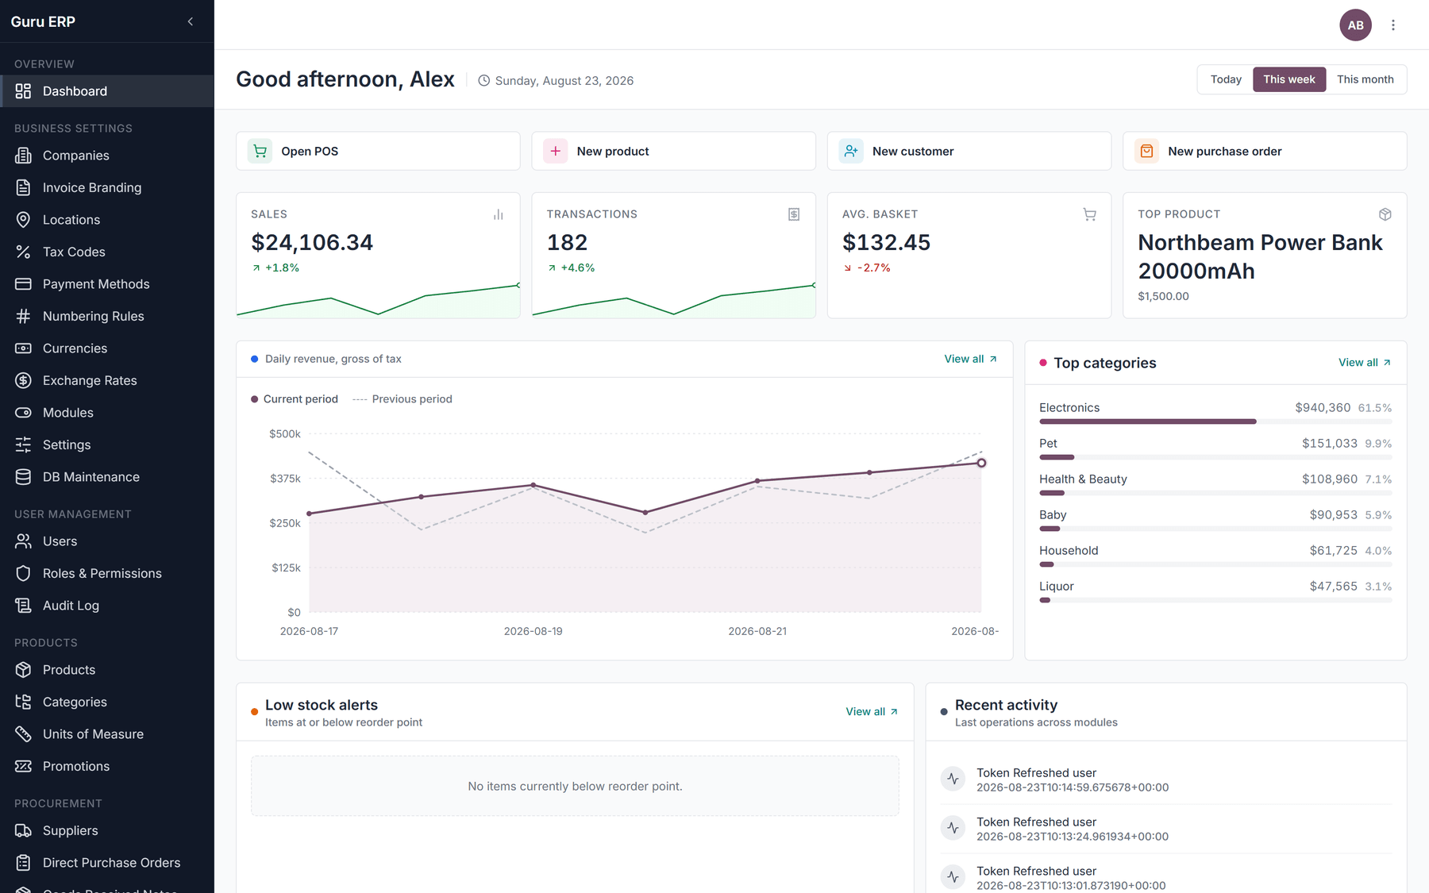Click the New customer button
This screenshot has width=1429, height=893.
click(x=969, y=151)
